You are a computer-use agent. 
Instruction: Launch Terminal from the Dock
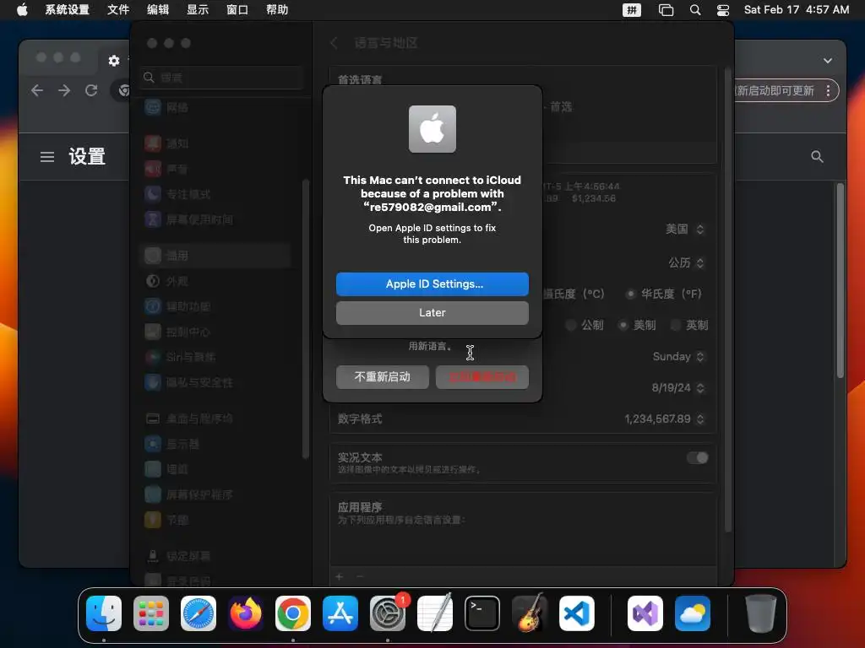(x=482, y=613)
